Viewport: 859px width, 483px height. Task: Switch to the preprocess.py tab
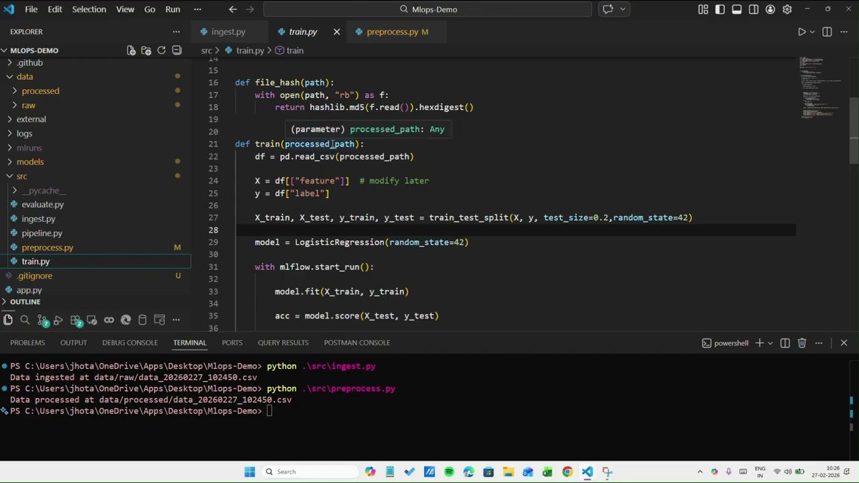[x=397, y=32]
